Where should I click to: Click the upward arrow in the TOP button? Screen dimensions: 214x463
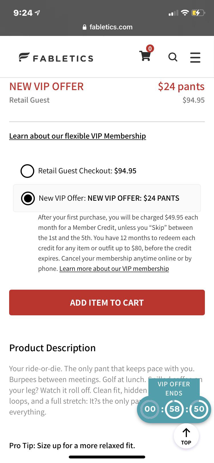[x=186, y=432]
